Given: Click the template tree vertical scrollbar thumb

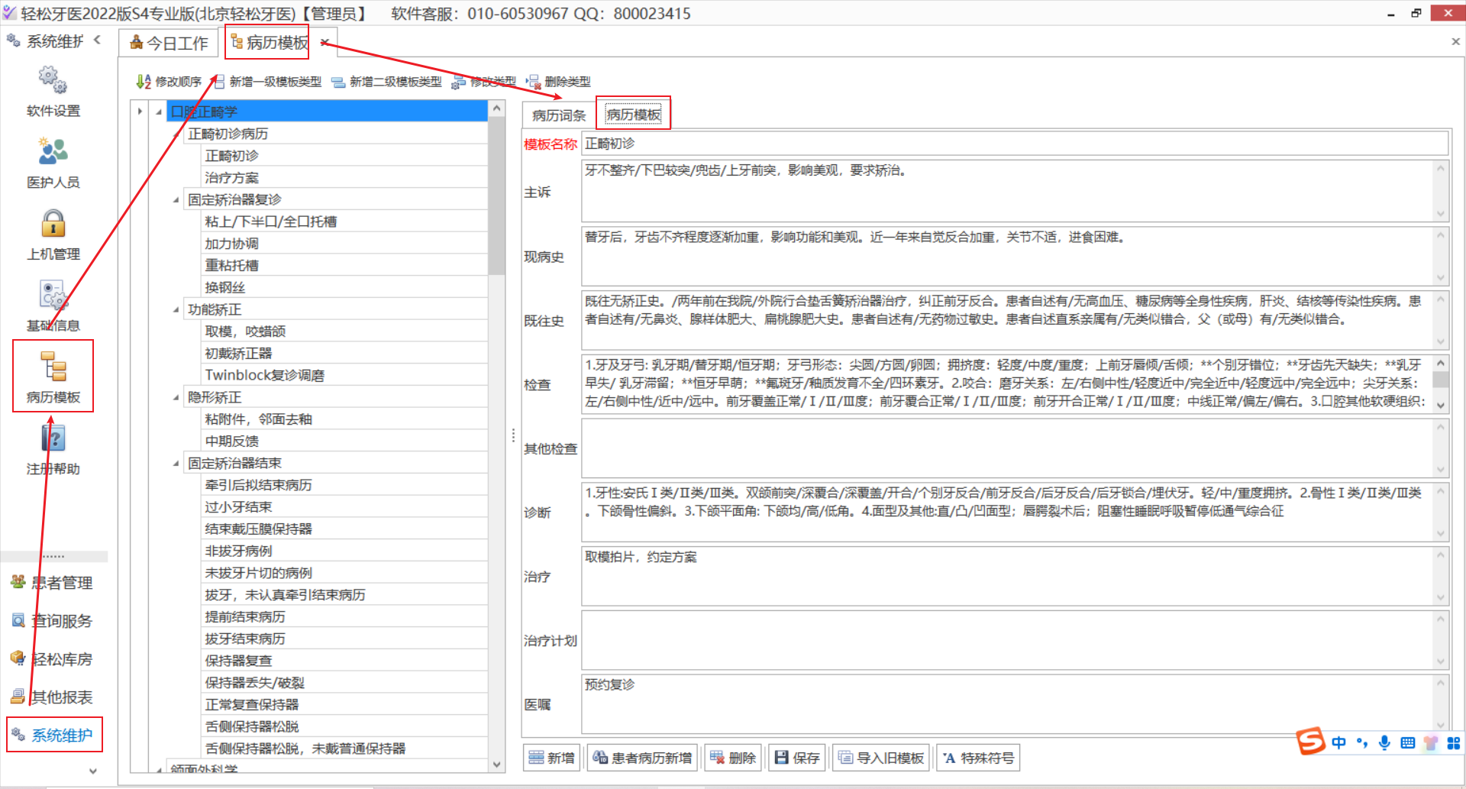Looking at the screenshot, I should (x=496, y=196).
